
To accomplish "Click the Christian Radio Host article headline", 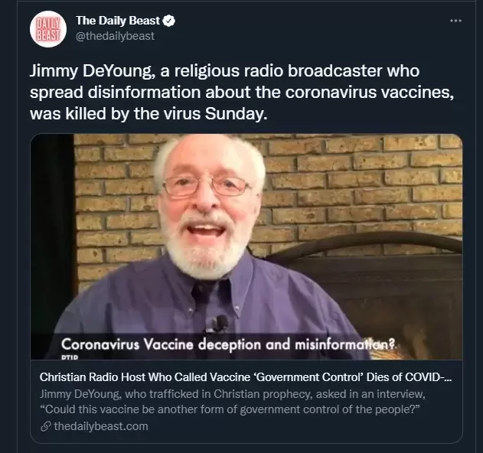I will tap(246, 377).
